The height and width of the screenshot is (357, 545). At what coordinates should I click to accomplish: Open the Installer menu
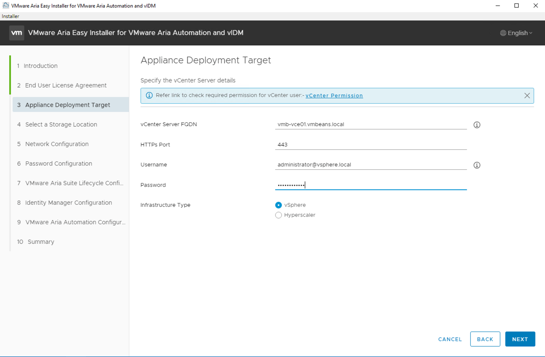pyautogui.click(x=10, y=16)
